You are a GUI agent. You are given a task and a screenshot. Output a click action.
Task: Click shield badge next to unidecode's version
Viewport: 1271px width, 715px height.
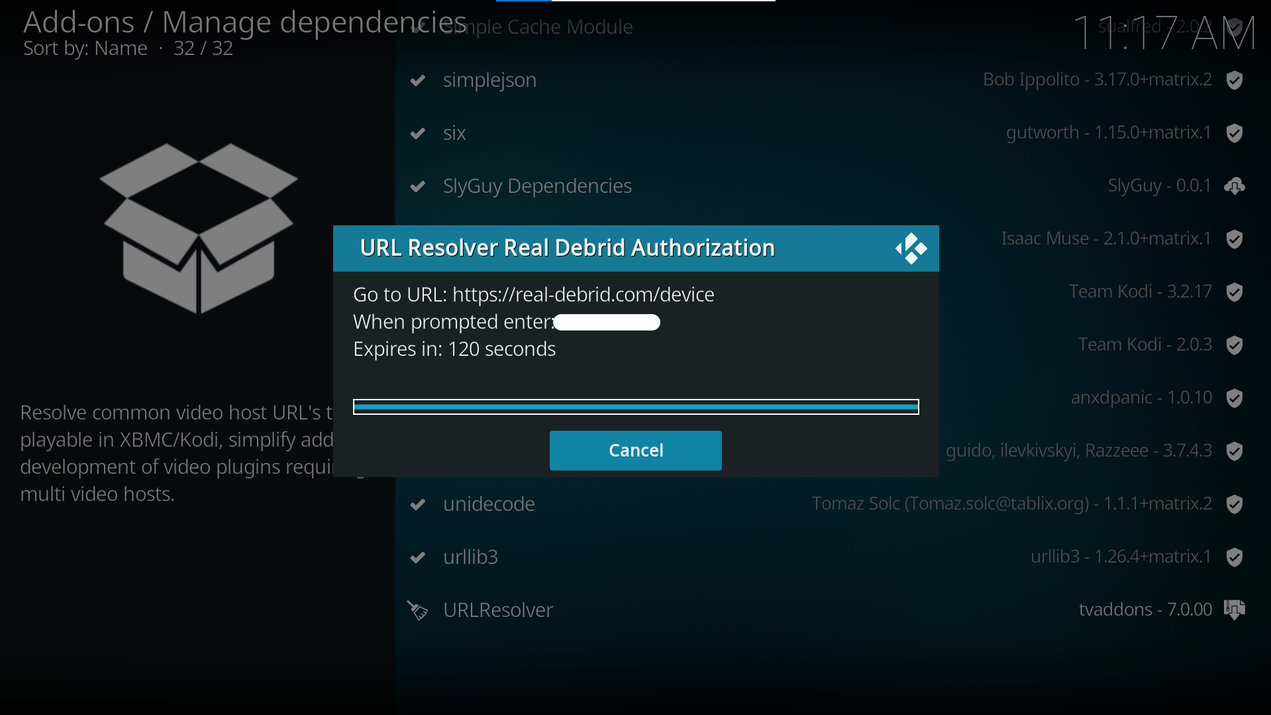pyautogui.click(x=1235, y=504)
